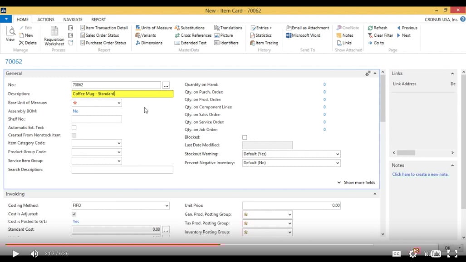Open item Statistics
Viewport: 466px width, 262px height.
261,35
